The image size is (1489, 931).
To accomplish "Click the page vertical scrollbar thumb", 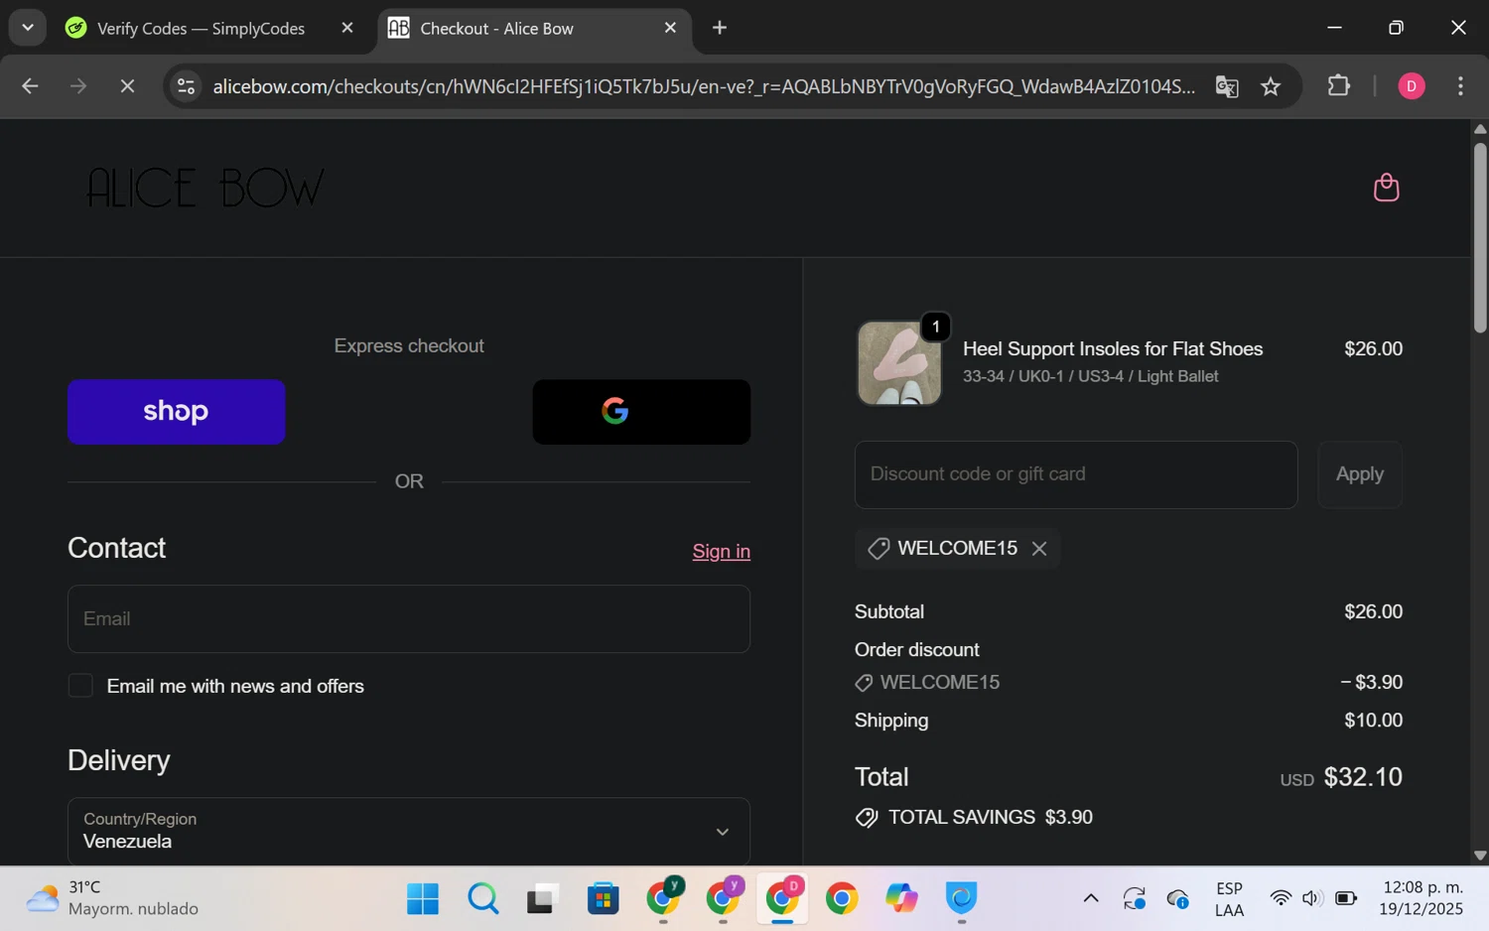I will click(1480, 237).
